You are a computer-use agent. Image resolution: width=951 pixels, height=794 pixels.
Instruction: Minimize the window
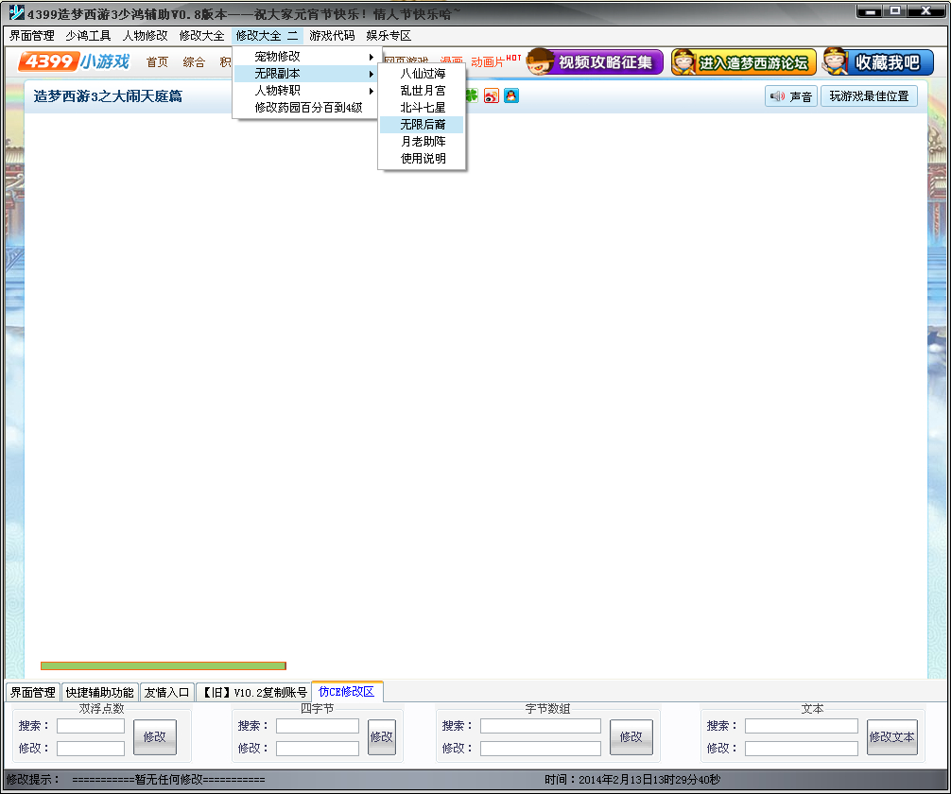pos(869,11)
